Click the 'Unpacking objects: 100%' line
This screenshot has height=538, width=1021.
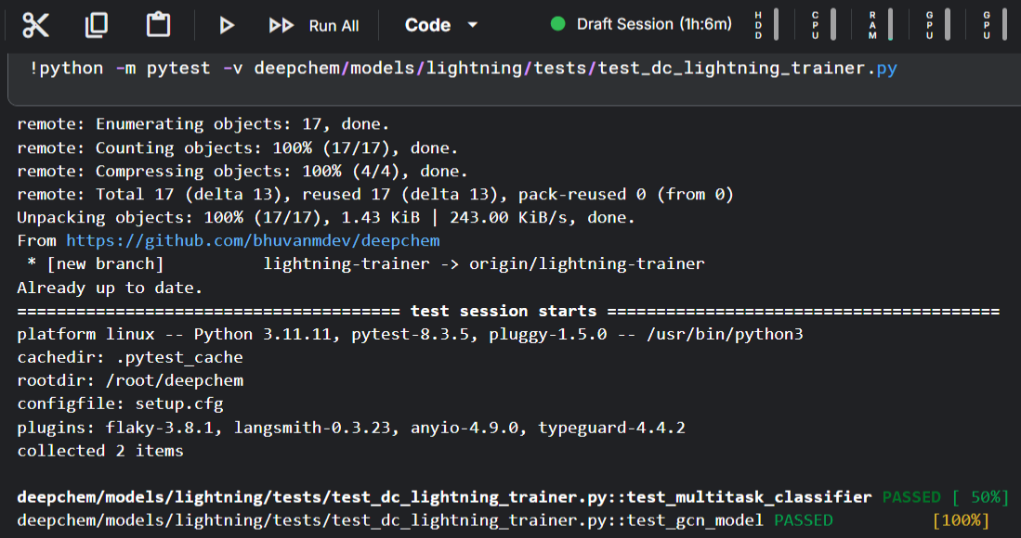pos(326,217)
